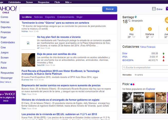Open Respuestas in the top bar

pos(44,2)
